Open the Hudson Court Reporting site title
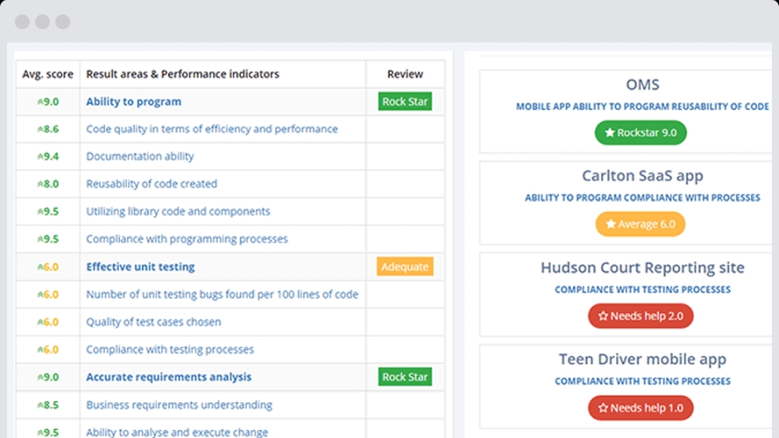Viewport: 779px width, 438px height. pos(642,268)
